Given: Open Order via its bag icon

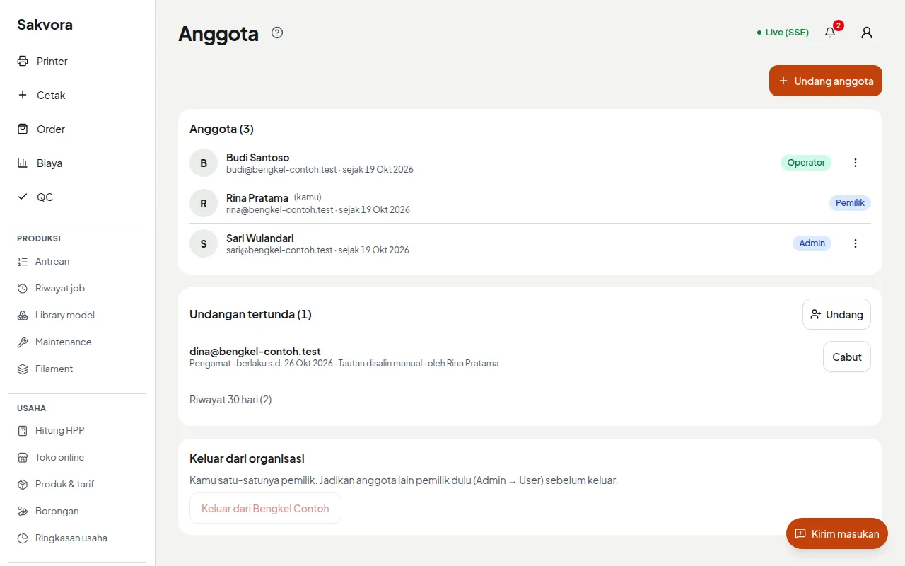Looking at the screenshot, I should coord(23,129).
